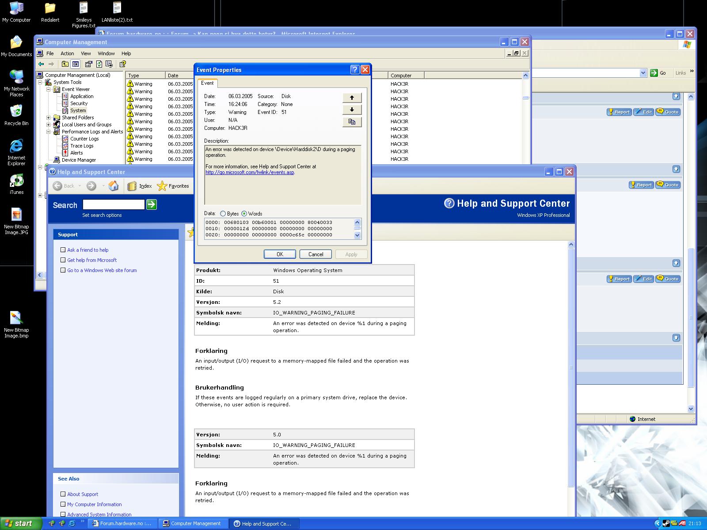Open Window menu in Computer Management

tap(106, 53)
